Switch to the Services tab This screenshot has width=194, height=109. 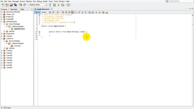tap(14, 9)
